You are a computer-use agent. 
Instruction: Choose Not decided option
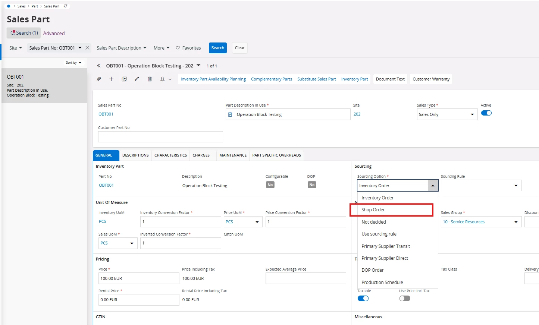[398, 222]
